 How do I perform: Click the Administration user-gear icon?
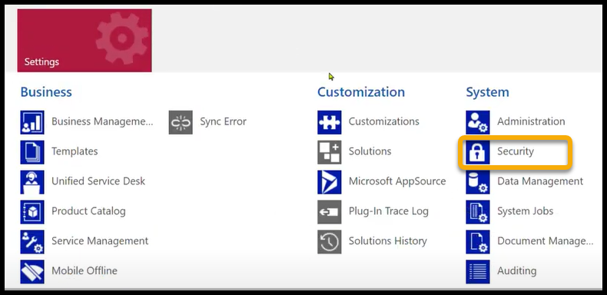point(478,122)
